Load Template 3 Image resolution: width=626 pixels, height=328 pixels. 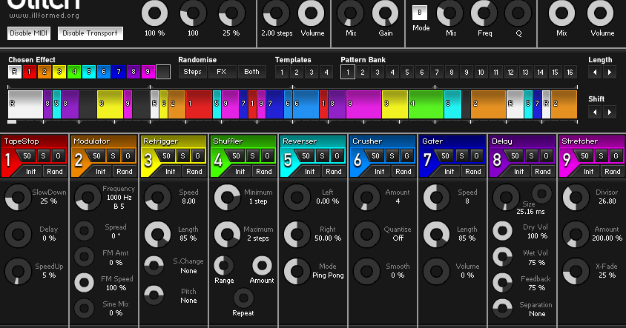click(312, 72)
